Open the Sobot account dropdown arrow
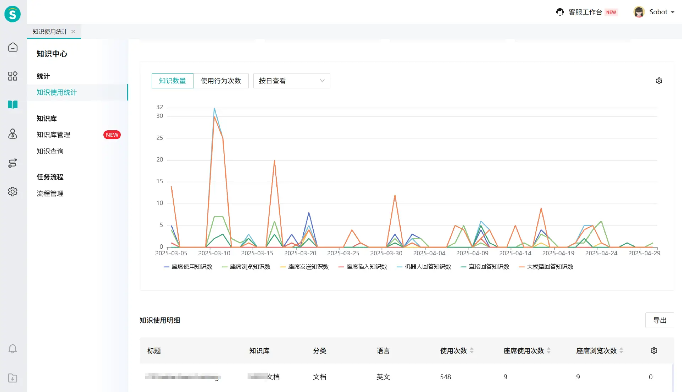Image resolution: width=682 pixels, height=392 pixels. [x=673, y=12]
